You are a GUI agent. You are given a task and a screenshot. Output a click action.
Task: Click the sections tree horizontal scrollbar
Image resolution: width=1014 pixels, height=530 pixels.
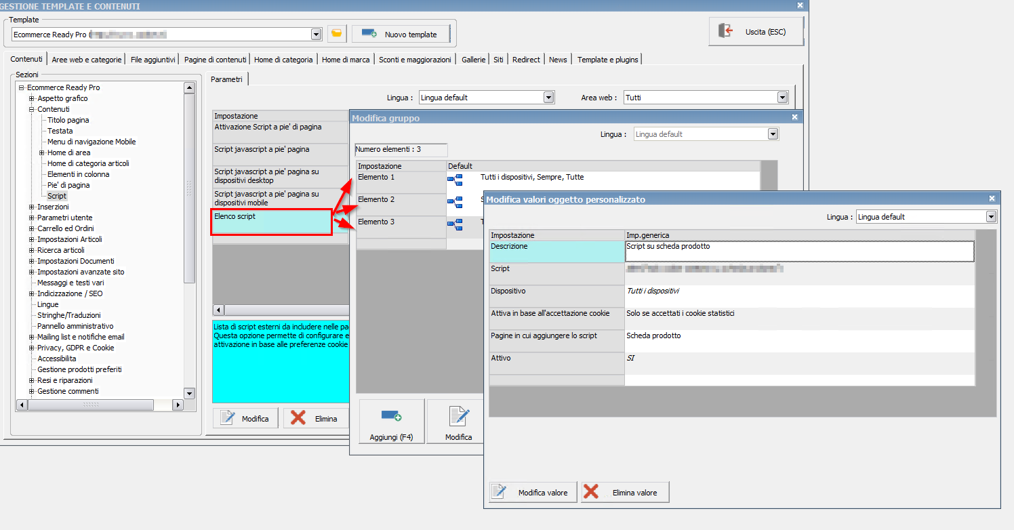[x=100, y=405]
